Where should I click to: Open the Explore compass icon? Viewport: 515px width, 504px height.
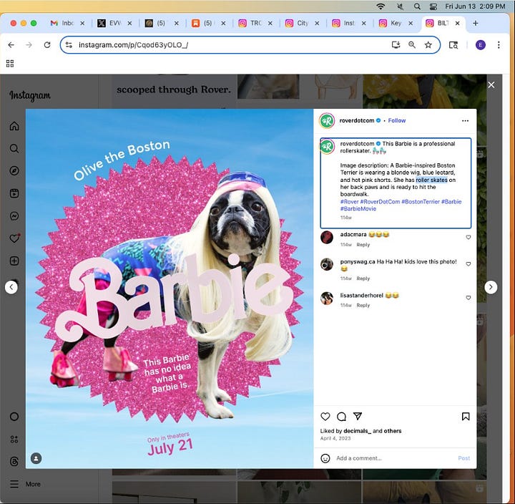14,170
